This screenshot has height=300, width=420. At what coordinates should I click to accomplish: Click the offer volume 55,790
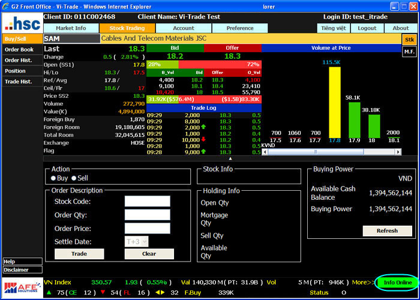(251, 92)
